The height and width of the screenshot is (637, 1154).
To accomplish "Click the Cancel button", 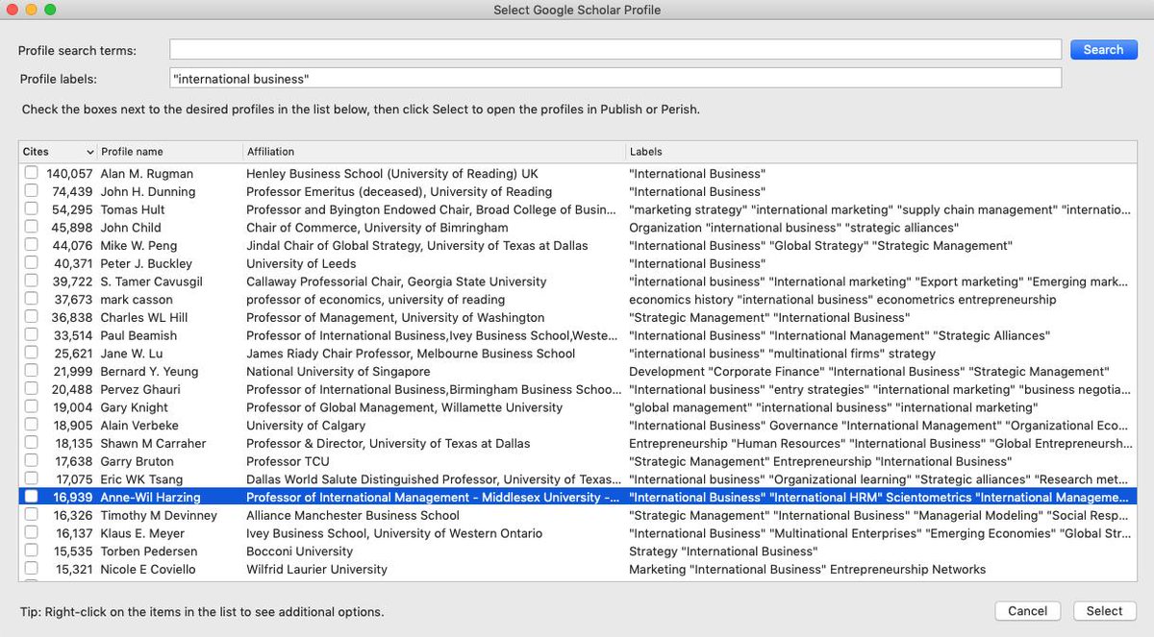I will click(1027, 611).
